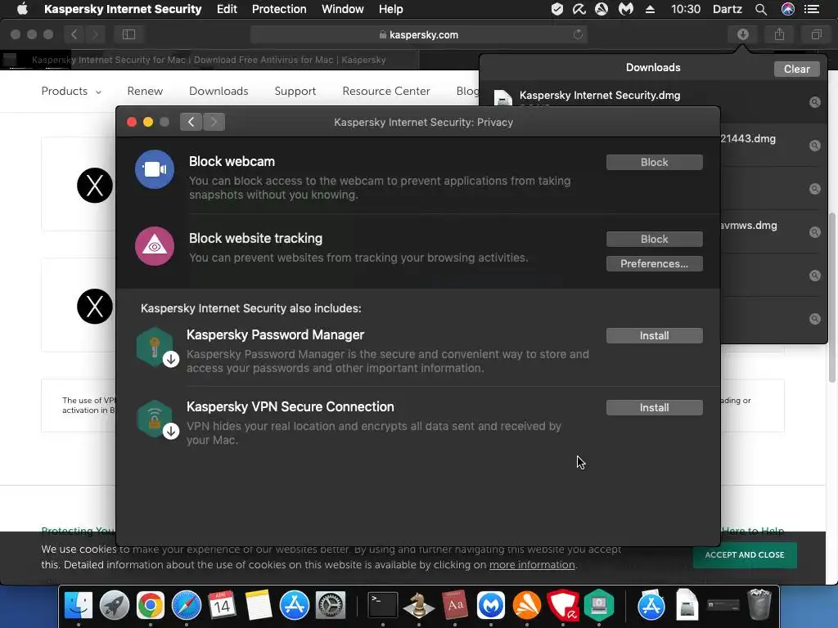Click the Safari Share button

click(x=779, y=34)
